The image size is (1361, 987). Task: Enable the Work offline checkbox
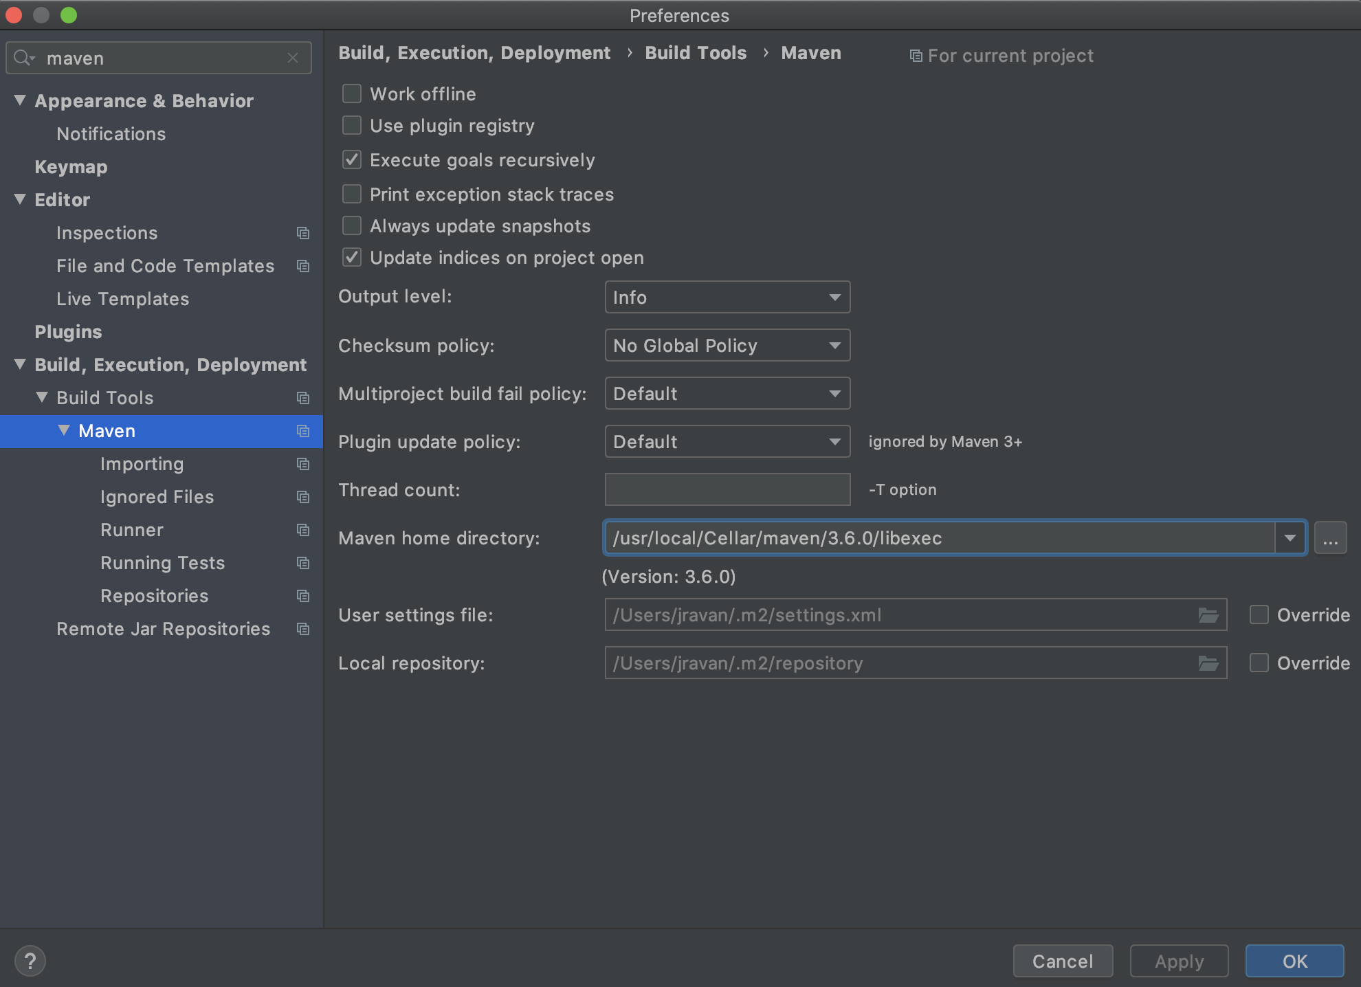point(352,93)
